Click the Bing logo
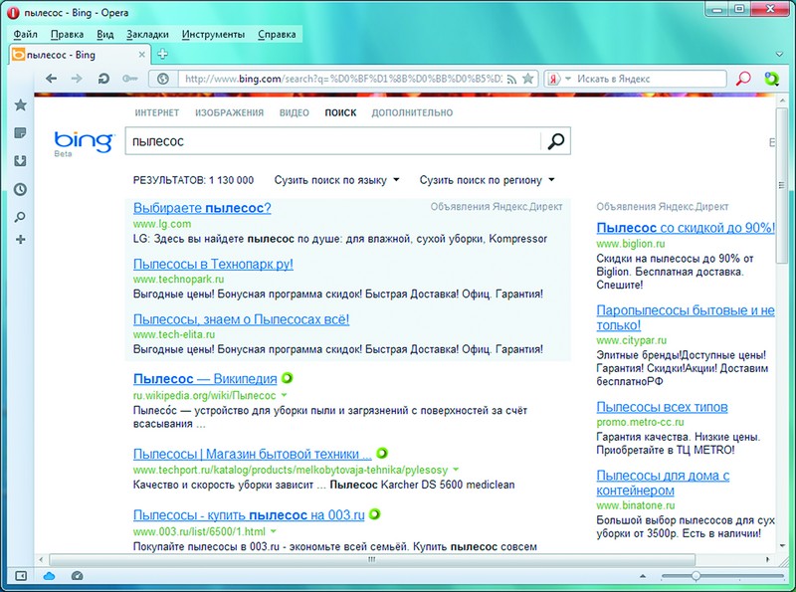The width and height of the screenshot is (796, 592). tap(84, 143)
